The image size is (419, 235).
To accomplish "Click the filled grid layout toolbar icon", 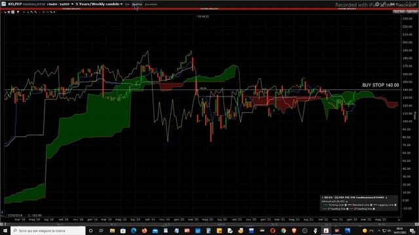I will (x=13, y=12).
